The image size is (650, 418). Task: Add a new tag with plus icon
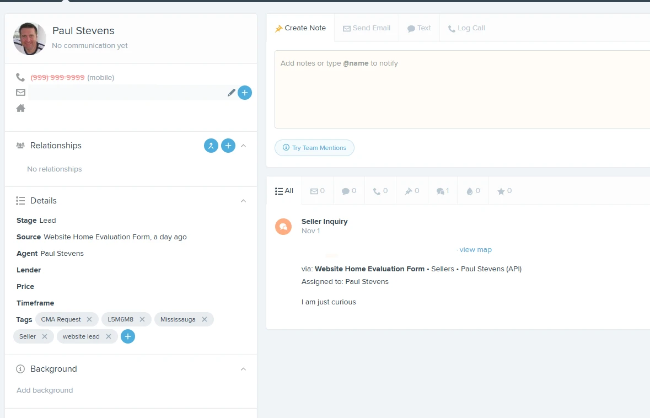[128, 336]
